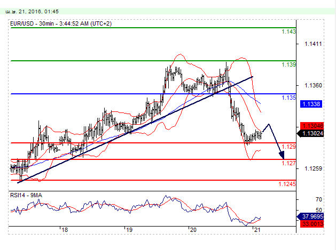Click the red 1.127 support level label

point(288,163)
